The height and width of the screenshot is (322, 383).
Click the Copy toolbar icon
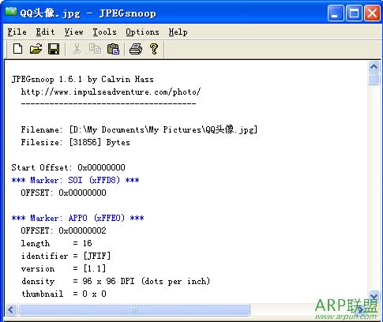[x=95, y=49]
